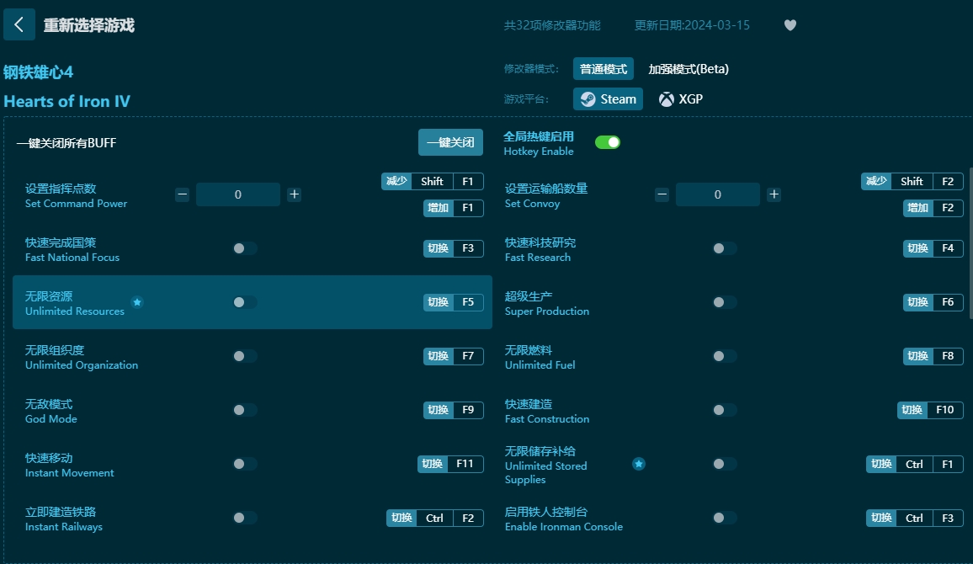Select the Steam platform icon
This screenshot has width=973, height=564.
tap(588, 99)
